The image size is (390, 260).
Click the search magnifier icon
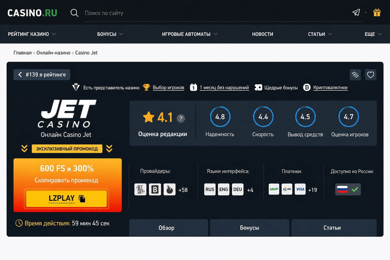point(74,13)
